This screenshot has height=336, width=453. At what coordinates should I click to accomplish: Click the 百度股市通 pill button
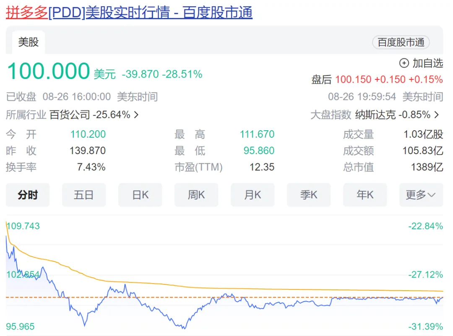401,42
